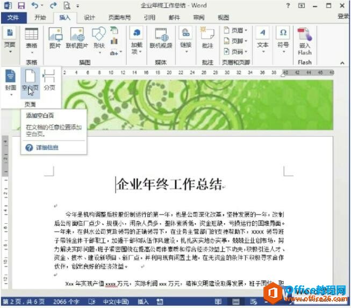Click the 联机图片 icon
This screenshot has height=308, width=351.
[77, 38]
